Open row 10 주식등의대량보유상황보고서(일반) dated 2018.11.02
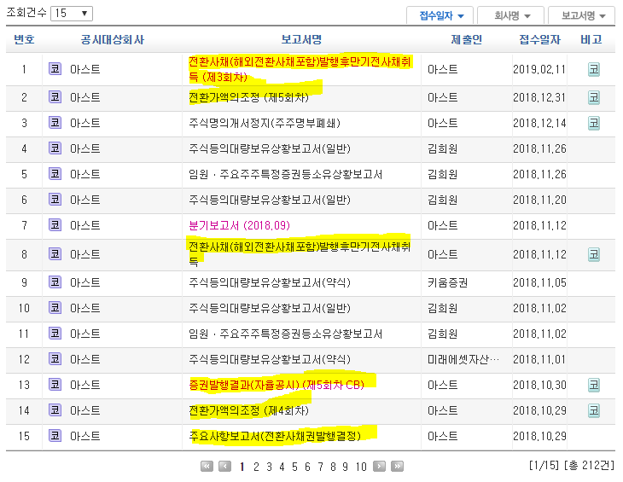The height and width of the screenshot is (482, 623). 270,308
